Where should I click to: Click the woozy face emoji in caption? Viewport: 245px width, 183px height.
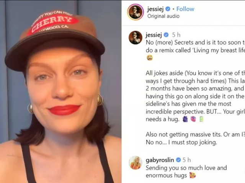point(150,58)
